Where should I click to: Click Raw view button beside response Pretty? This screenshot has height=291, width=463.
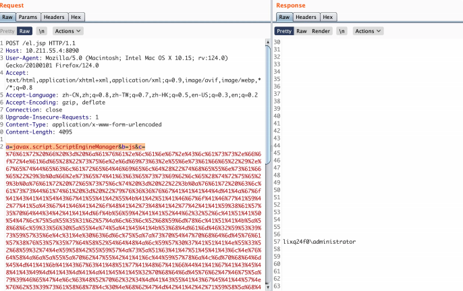(302, 31)
